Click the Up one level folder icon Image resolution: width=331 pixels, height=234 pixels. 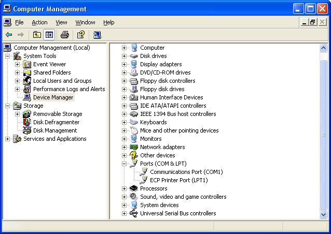(x=37, y=35)
